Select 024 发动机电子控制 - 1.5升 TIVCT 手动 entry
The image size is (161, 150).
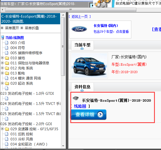(30, 104)
